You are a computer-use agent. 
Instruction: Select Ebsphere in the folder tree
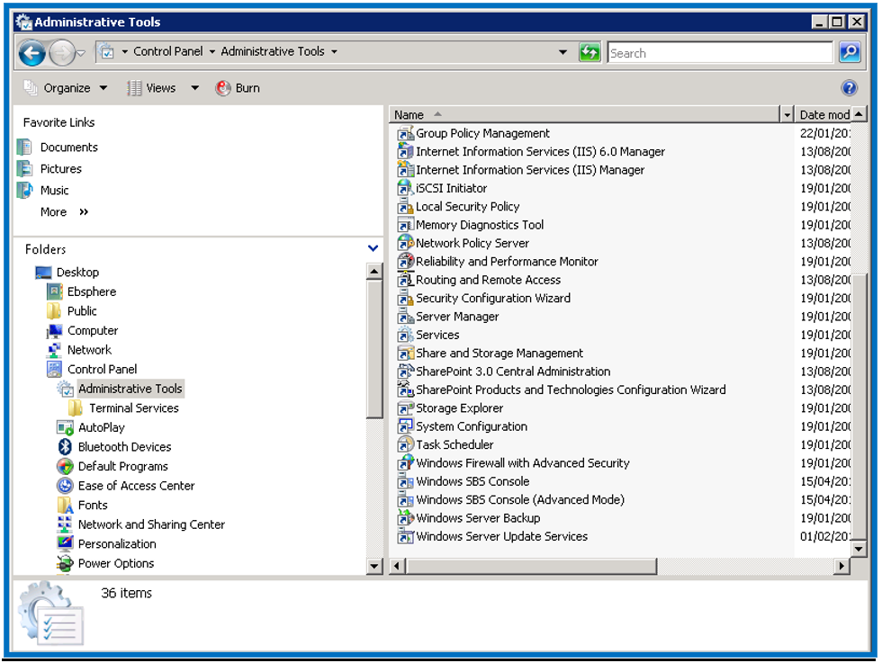(x=92, y=291)
